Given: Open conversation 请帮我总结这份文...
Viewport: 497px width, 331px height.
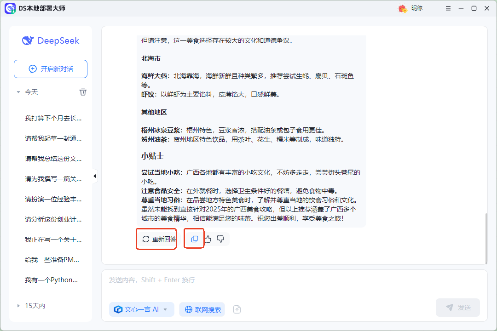Looking at the screenshot, I should point(53,159).
